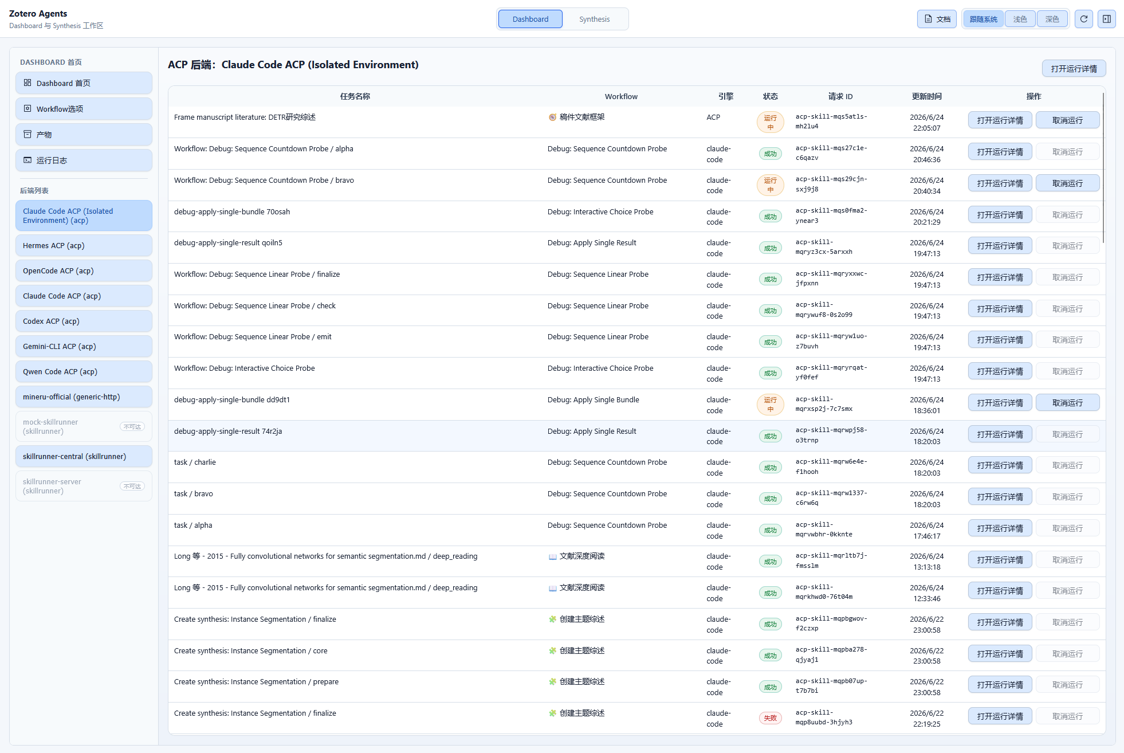Cancel the Sequence Countdown Probe / bravo run
This screenshot has height=753, width=1124.
(1067, 183)
